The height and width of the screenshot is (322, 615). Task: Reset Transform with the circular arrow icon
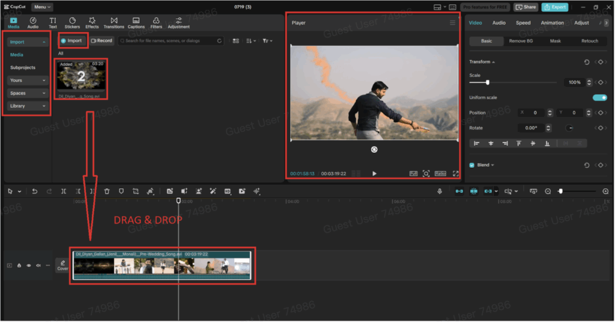587,62
